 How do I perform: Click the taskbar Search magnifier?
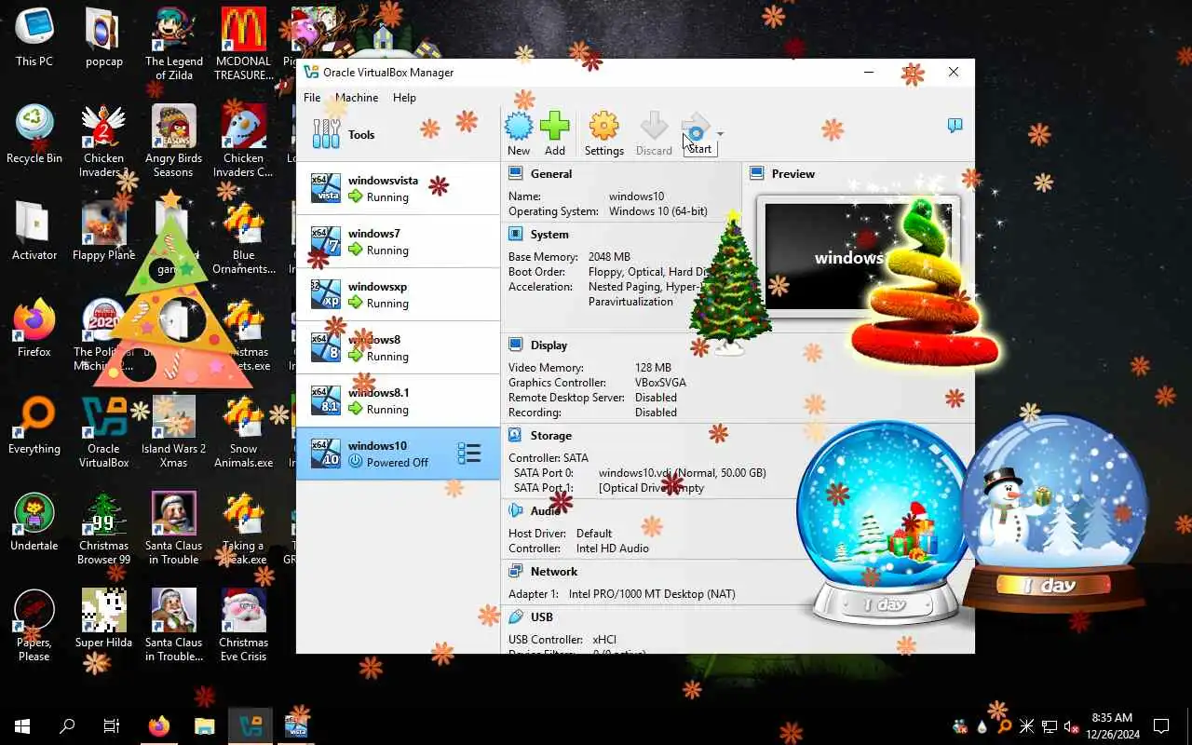67,726
